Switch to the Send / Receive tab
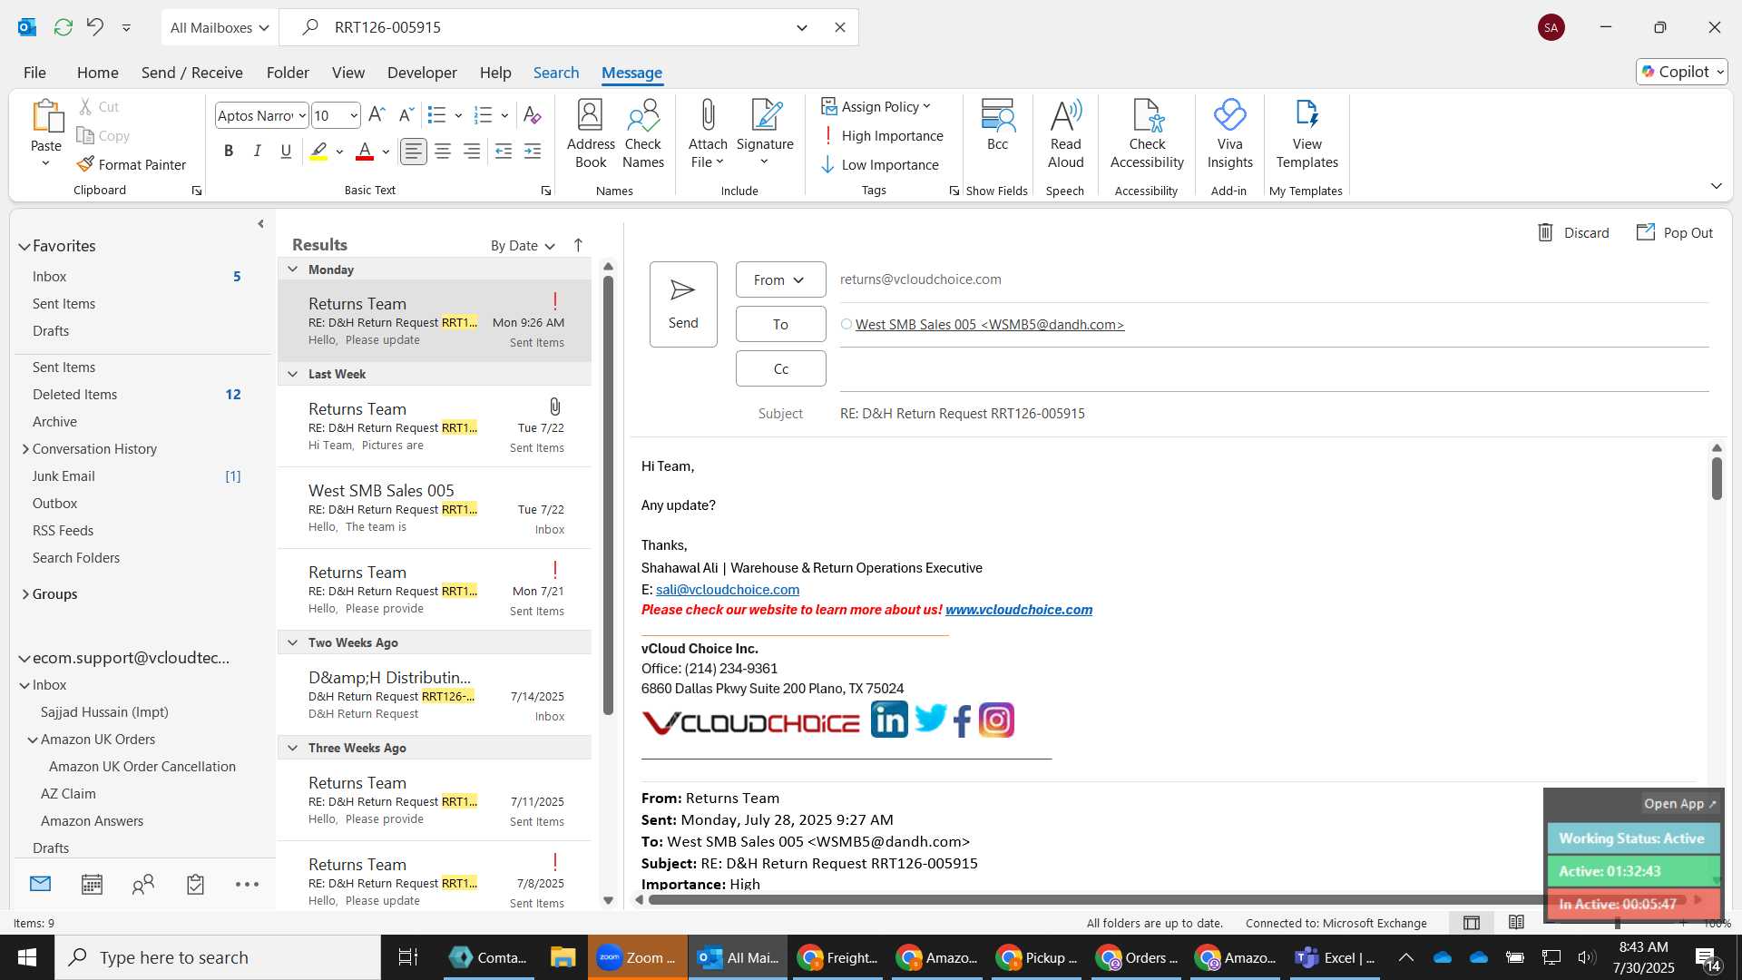This screenshot has height=980, width=1742. point(191,72)
